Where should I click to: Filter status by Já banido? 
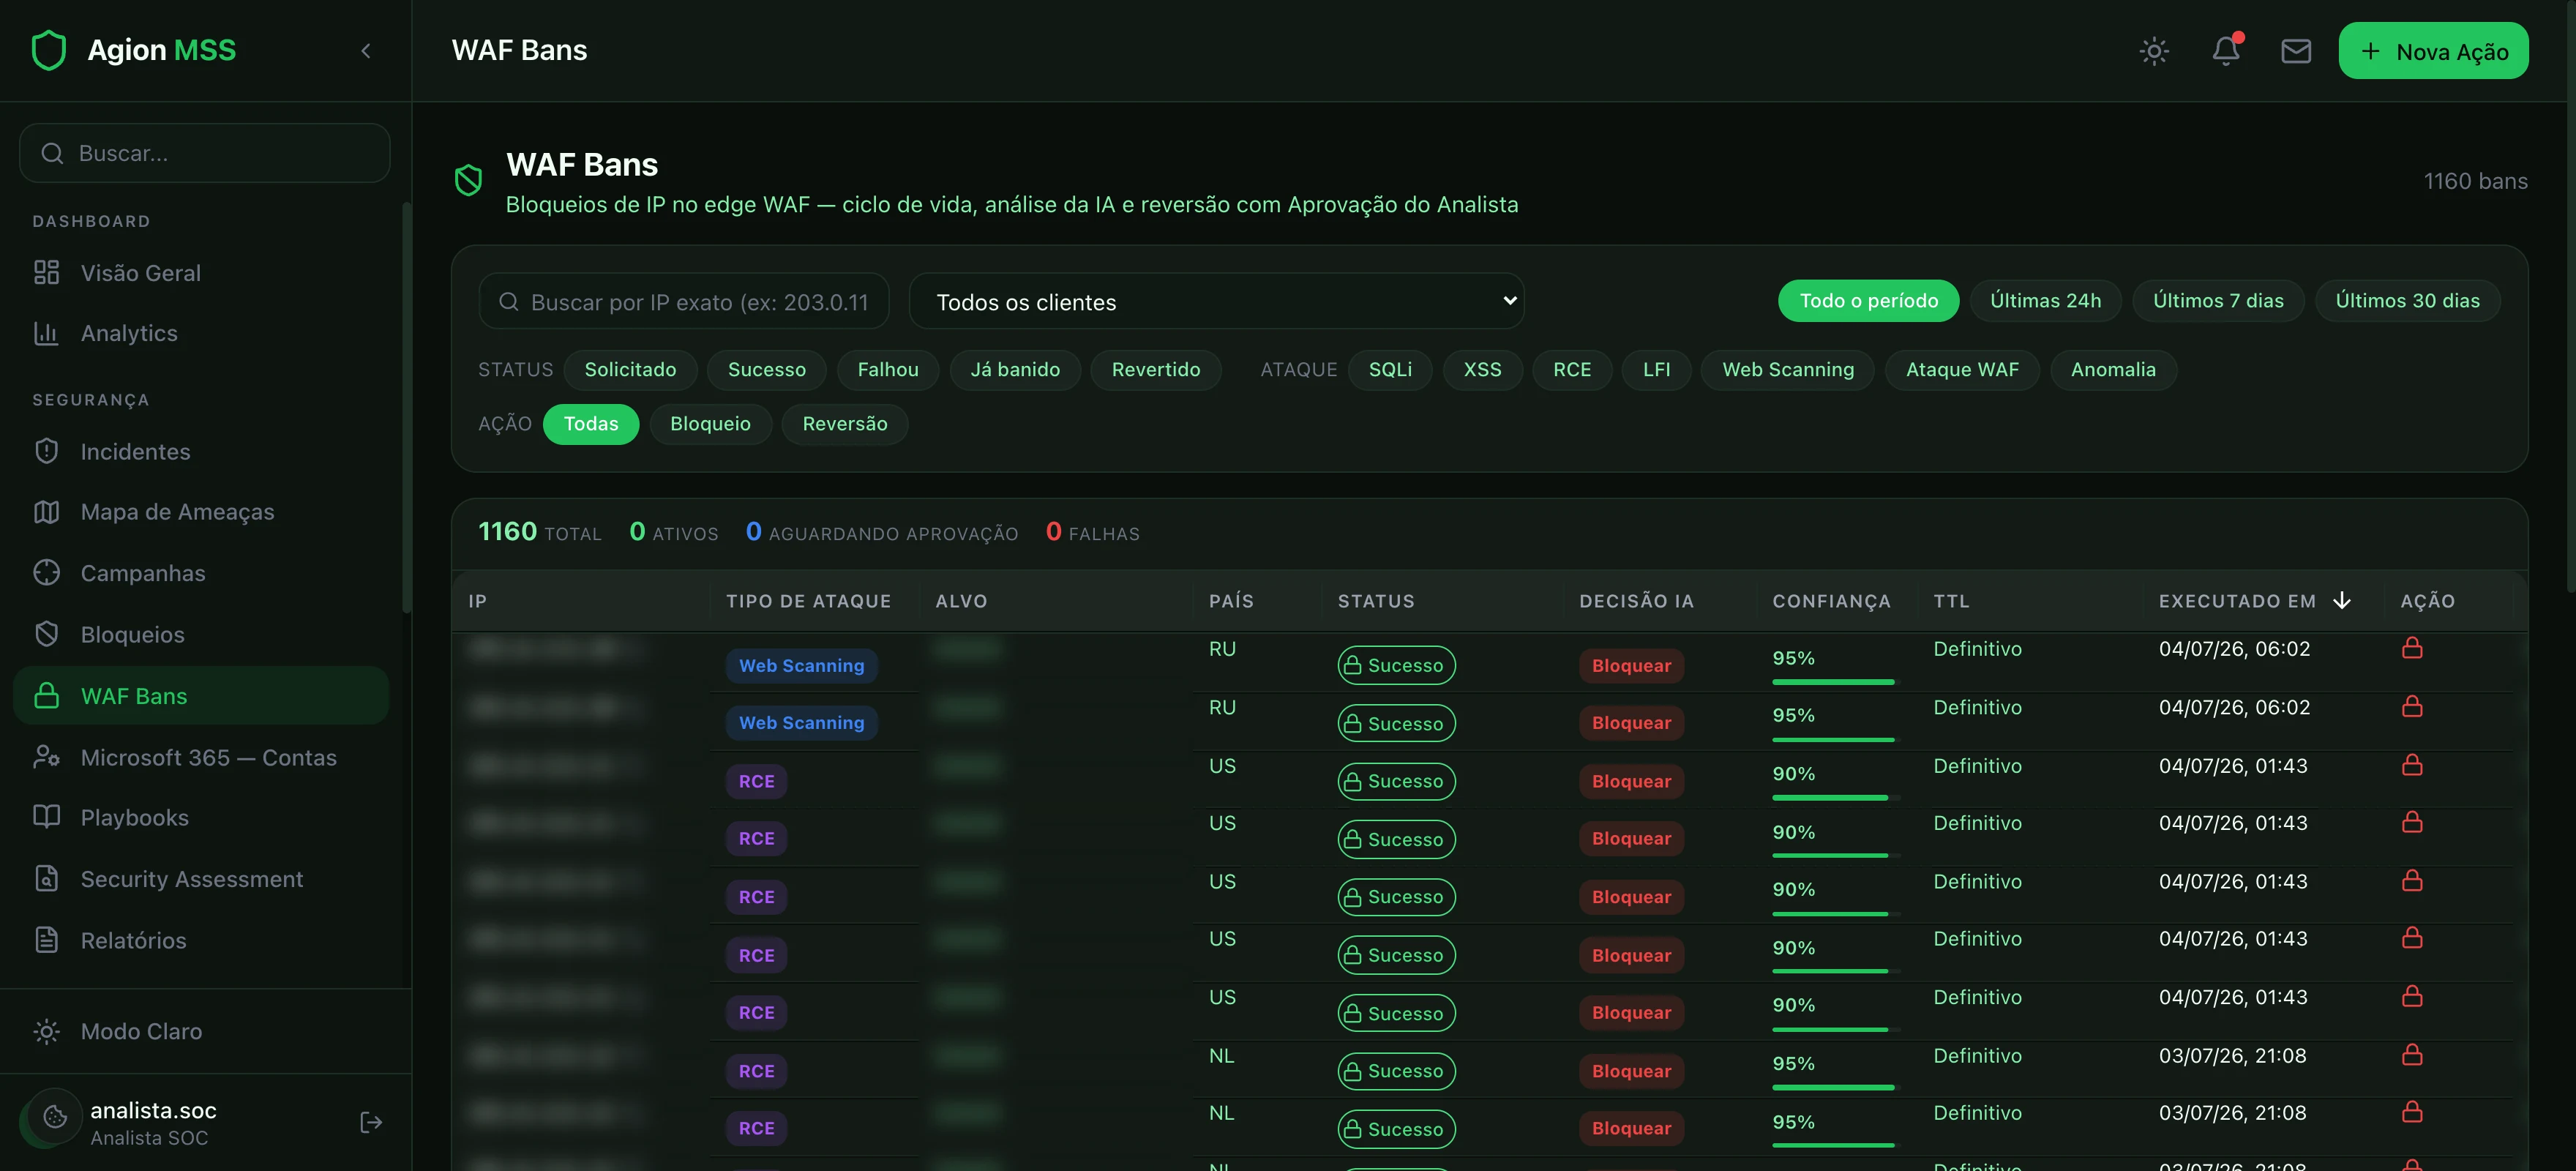coord(1015,370)
